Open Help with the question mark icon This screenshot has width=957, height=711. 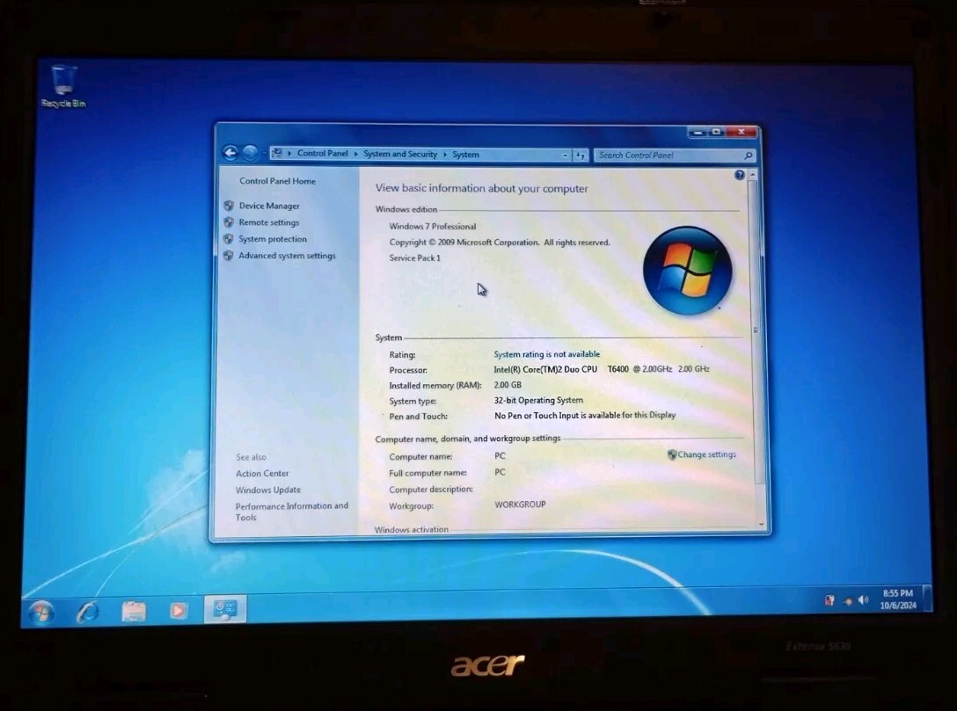click(739, 175)
